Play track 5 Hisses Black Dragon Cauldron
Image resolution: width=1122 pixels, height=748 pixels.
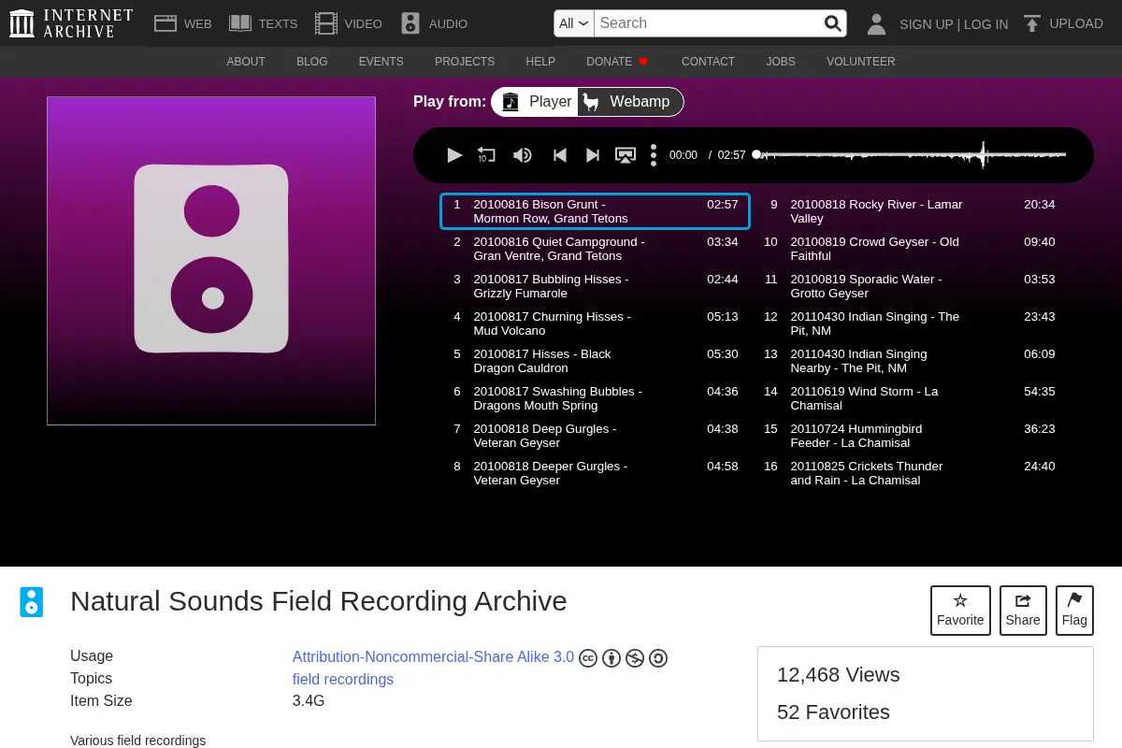[x=595, y=361]
